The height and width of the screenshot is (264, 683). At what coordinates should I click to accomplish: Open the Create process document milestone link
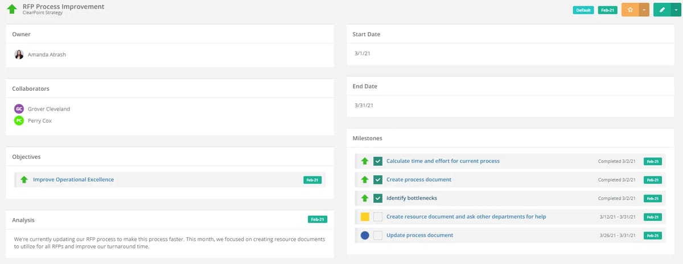[419, 179]
